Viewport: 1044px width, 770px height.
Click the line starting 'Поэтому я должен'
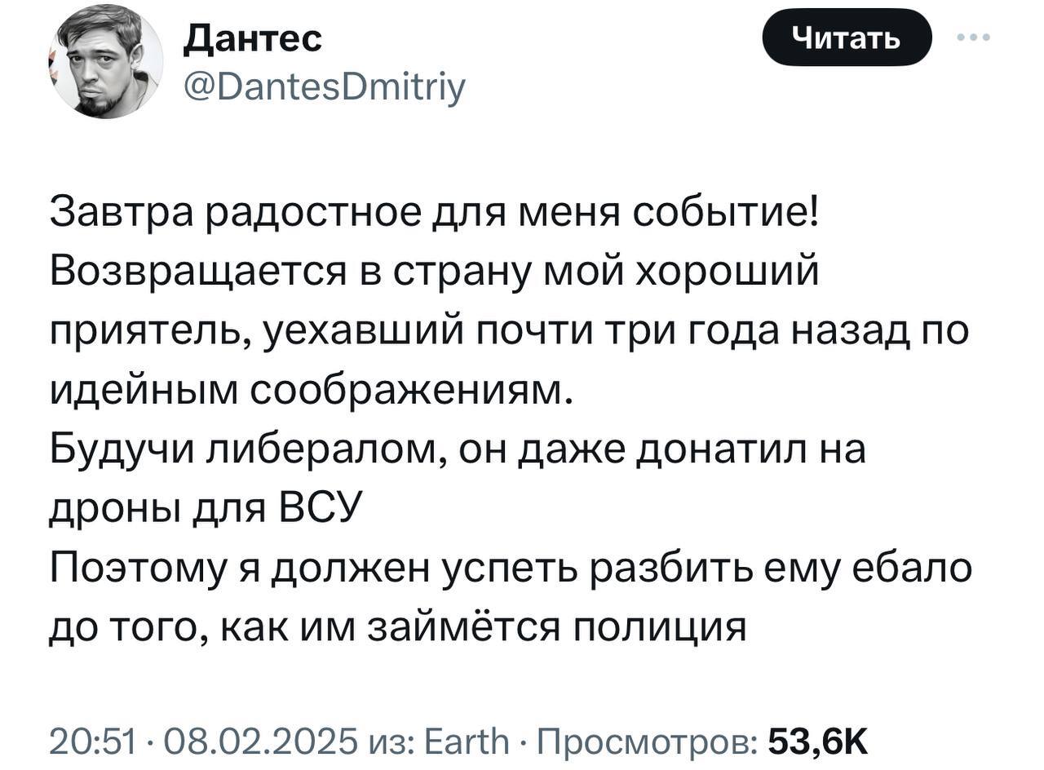510,568
